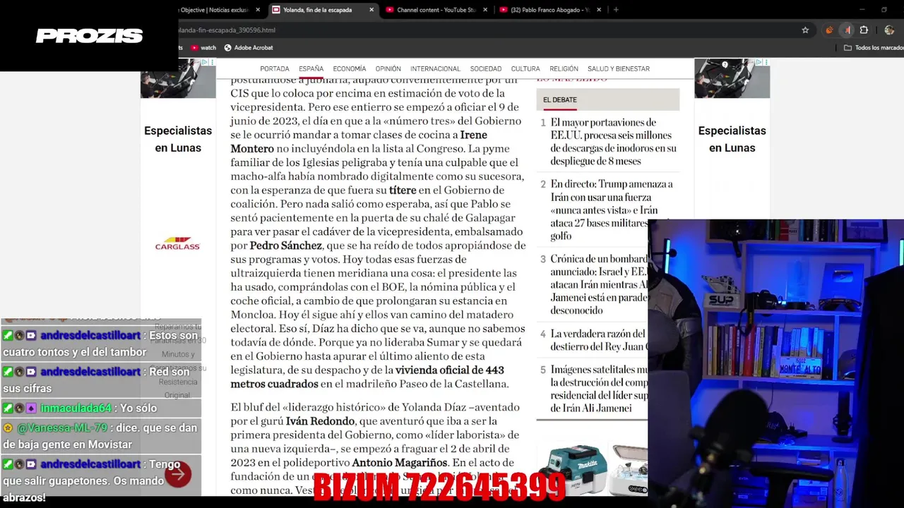Click the right 'Especialistas en Lunas' ad
The width and height of the screenshot is (904, 508).
(732, 139)
